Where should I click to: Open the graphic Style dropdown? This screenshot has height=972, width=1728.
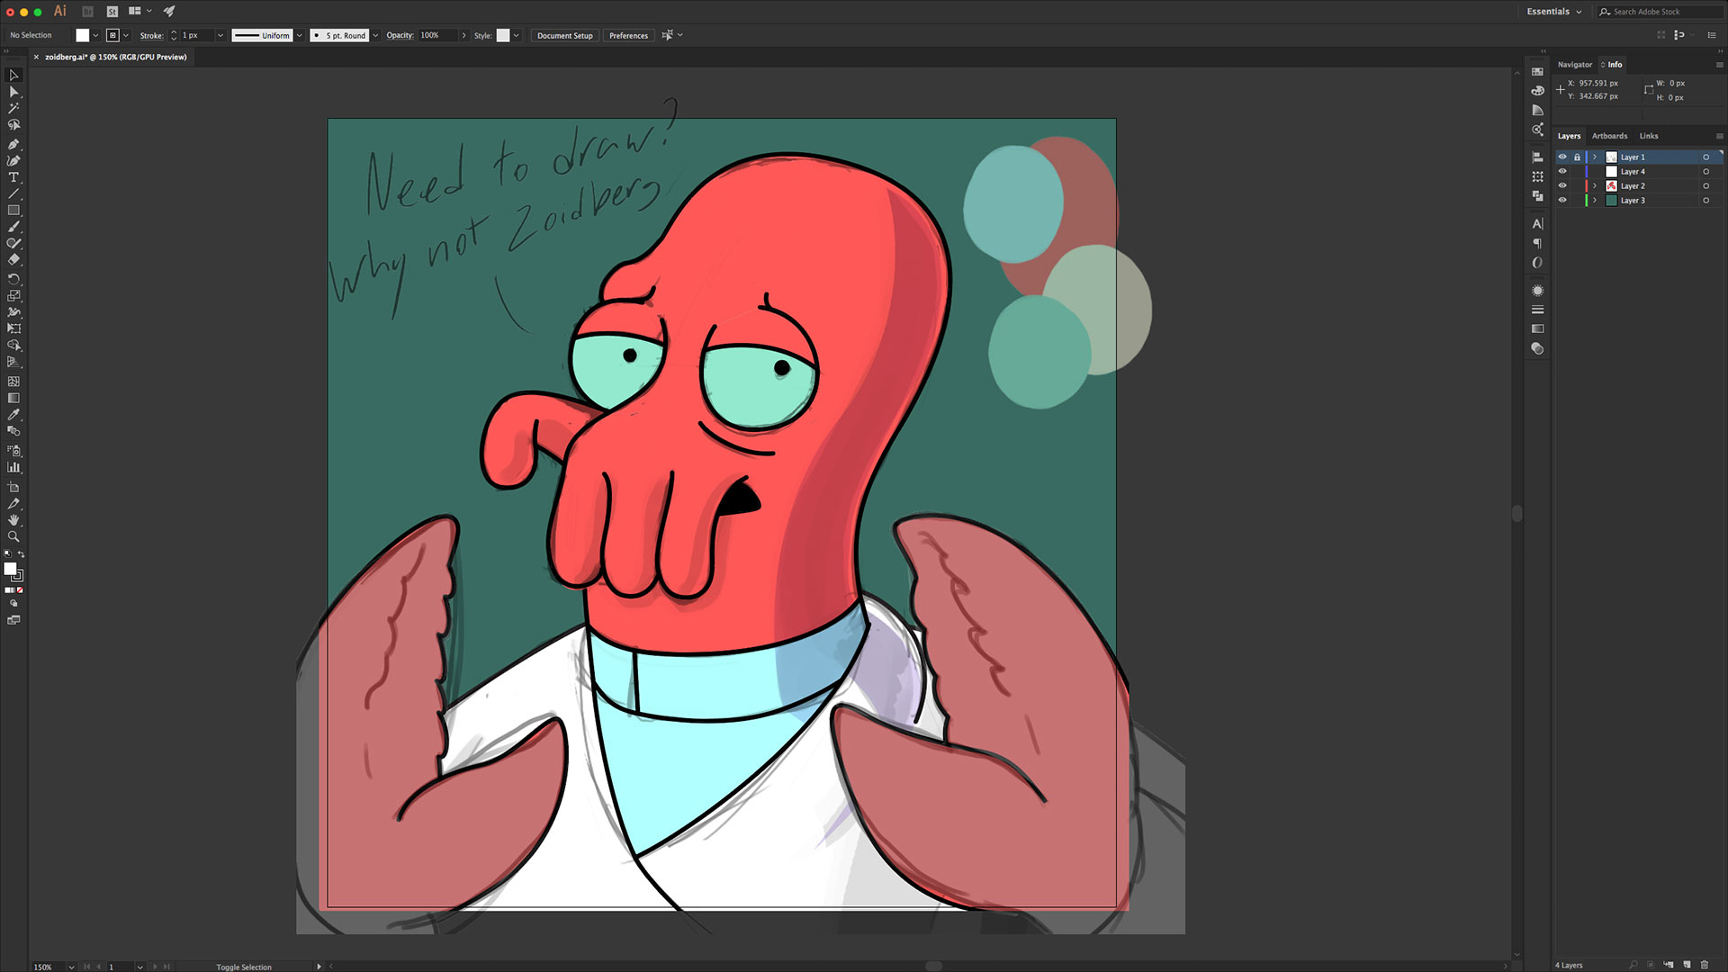pyautogui.click(x=517, y=36)
